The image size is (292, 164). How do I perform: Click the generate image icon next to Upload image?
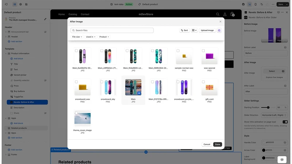219,30
